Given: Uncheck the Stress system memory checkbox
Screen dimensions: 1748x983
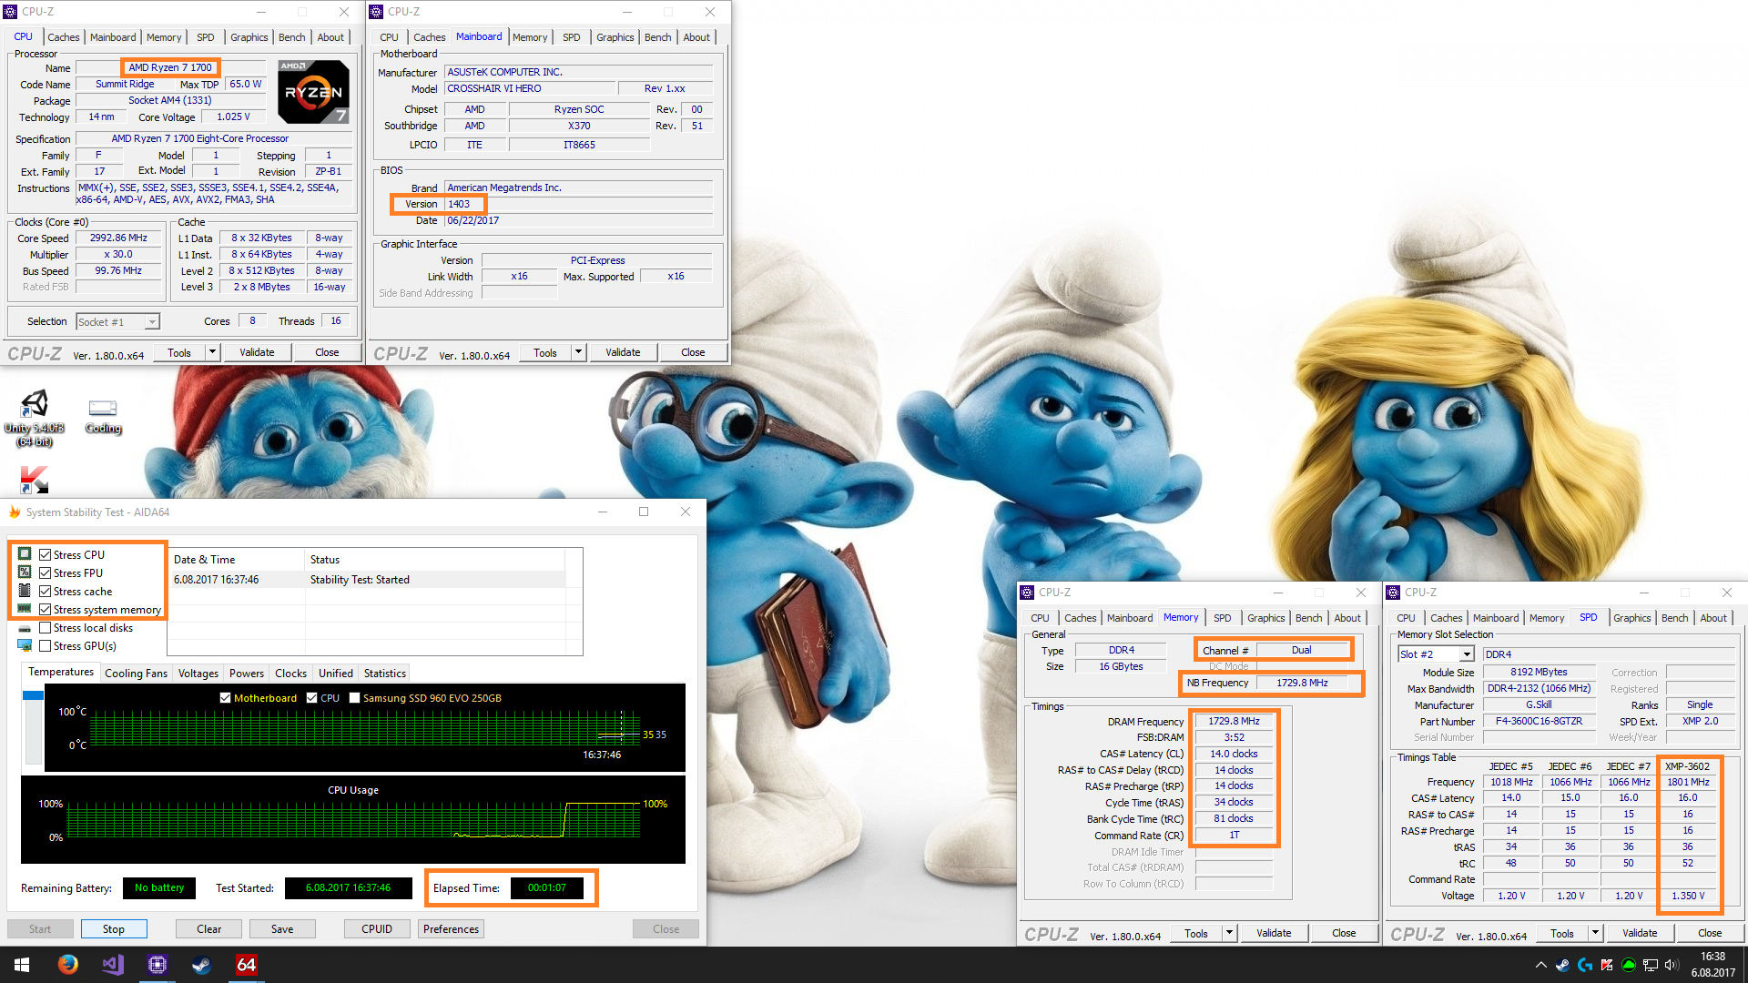Looking at the screenshot, I should 45,610.
